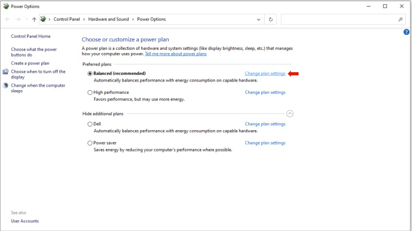Click the Refresh button in address bar

point(270,19)
